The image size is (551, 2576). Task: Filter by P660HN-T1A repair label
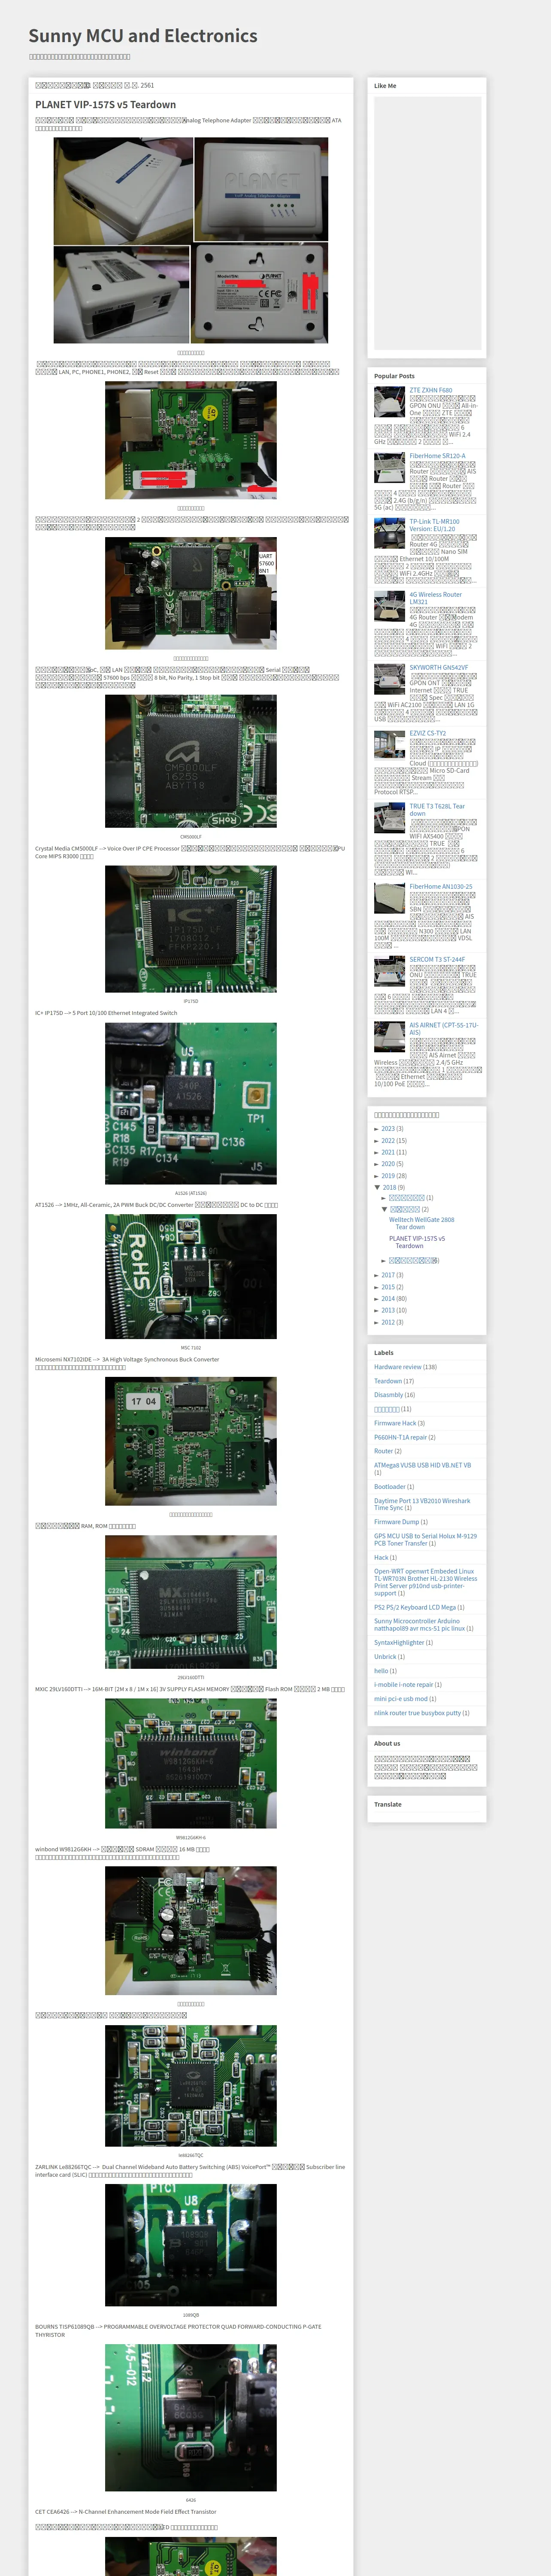point(400,1437)
